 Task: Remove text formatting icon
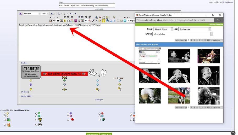(20, 14)
